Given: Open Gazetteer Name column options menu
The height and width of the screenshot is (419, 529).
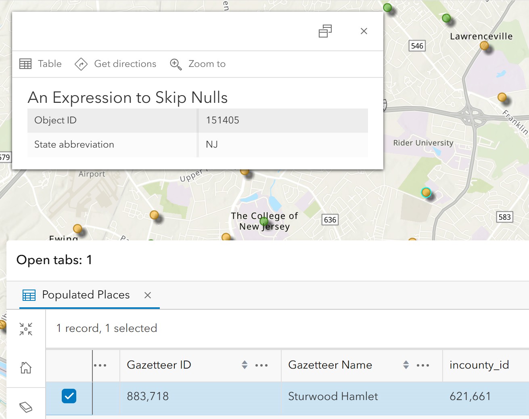Looking at the screenshot, I should point(423,365).
